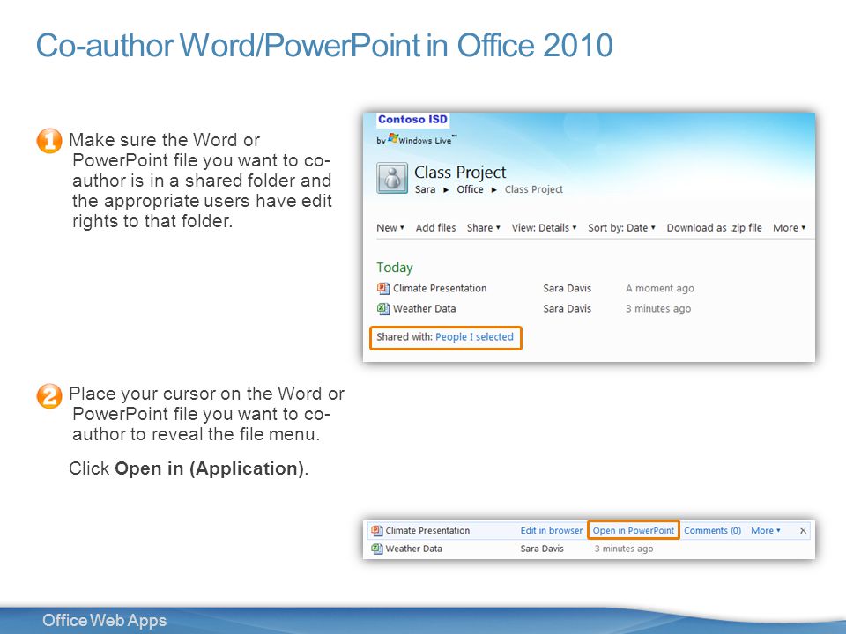
Task: Click the A moment ago timestamp
Action: click(660, 289)
